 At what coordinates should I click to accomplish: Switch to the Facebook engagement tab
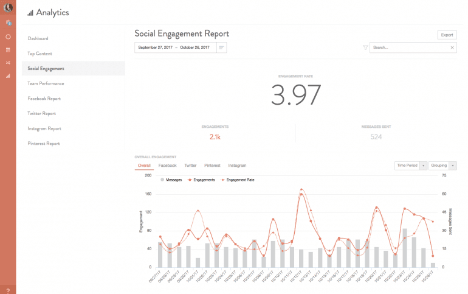(x=167, y=166)
